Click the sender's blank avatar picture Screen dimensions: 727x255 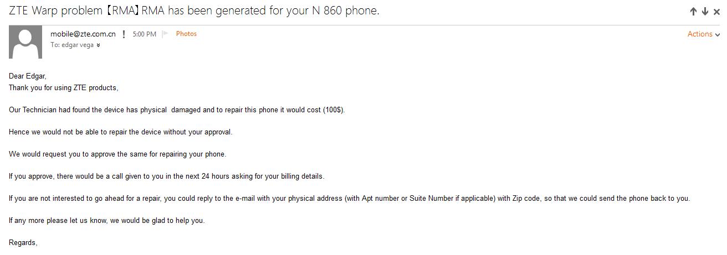pos(25,42)
